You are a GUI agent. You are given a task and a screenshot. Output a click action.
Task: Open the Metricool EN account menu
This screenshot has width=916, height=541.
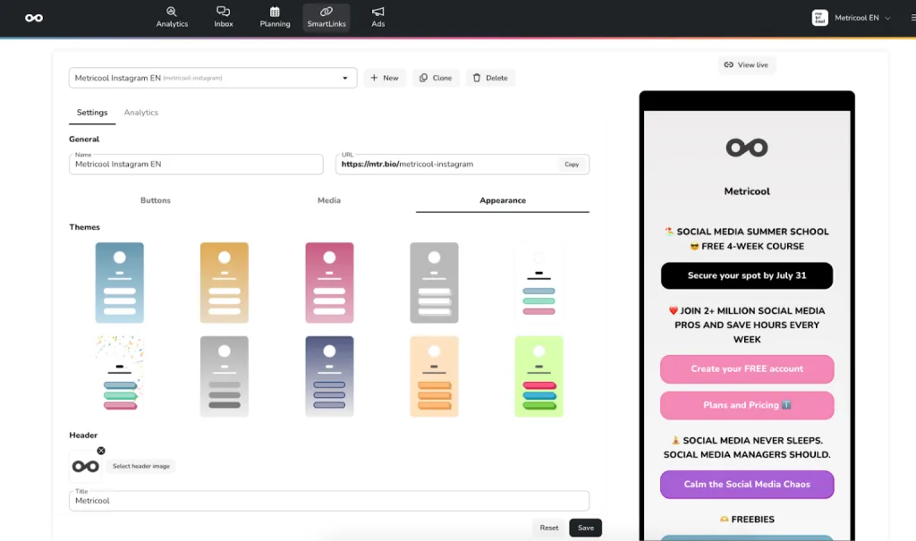click(x=852, y=18)
